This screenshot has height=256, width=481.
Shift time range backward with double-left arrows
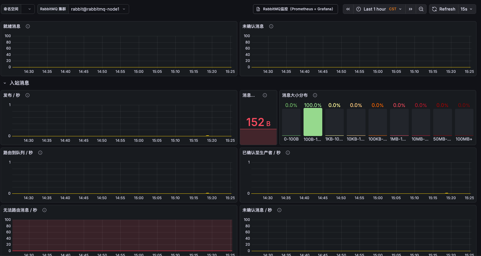click(x=348, y=9)
